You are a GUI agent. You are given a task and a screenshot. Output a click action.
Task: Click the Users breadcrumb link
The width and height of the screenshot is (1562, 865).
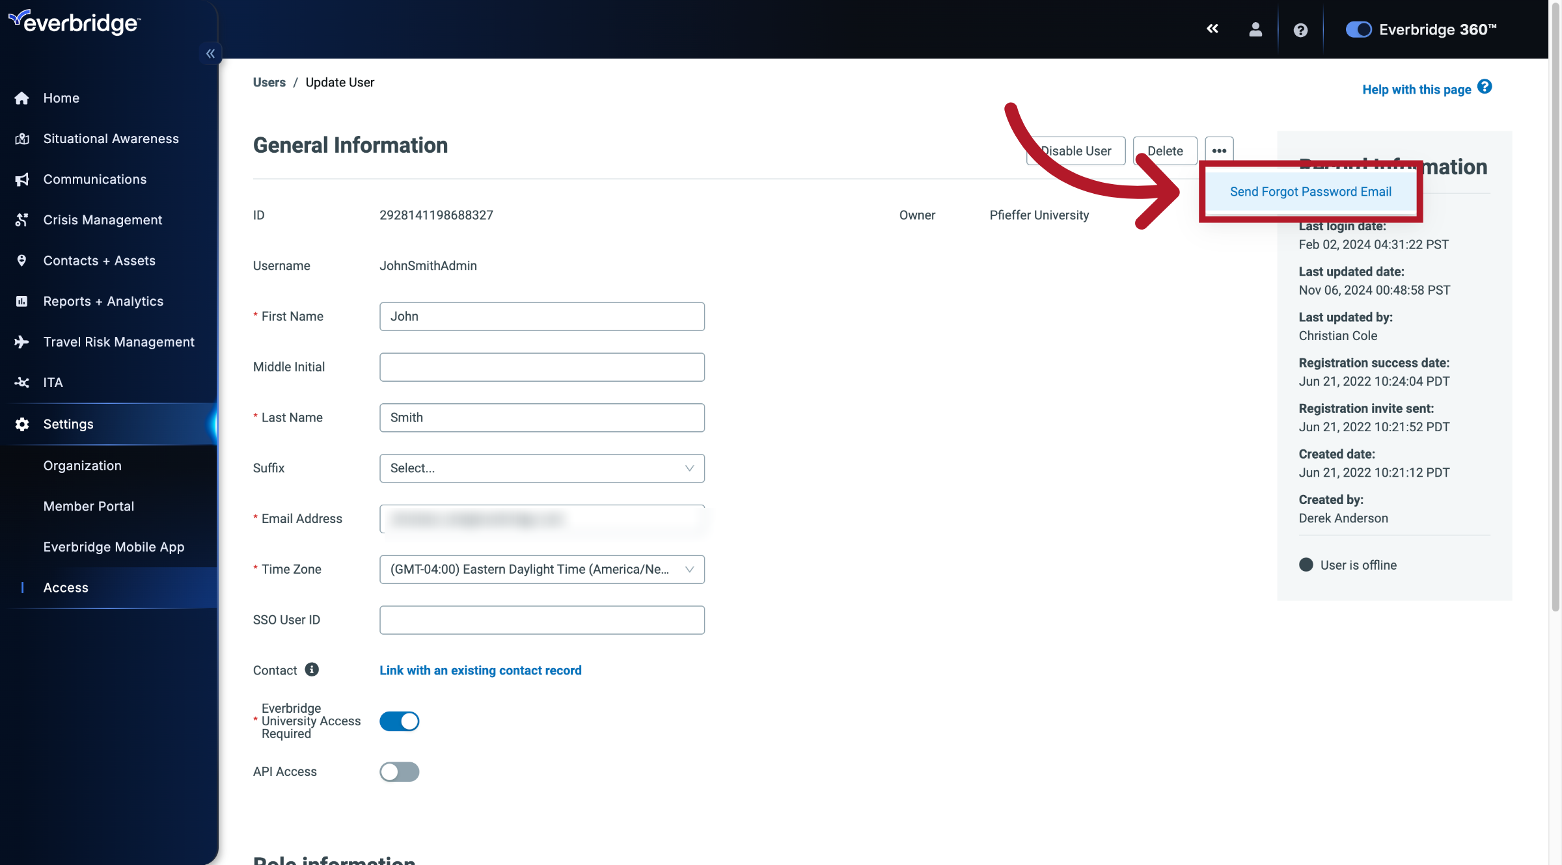pyautogui.click(x=269, y=83)
